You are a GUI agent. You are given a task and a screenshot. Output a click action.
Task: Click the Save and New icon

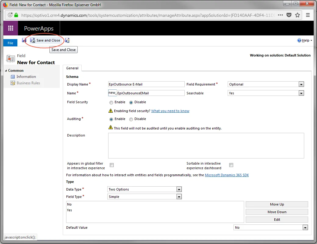click(67, 40)
